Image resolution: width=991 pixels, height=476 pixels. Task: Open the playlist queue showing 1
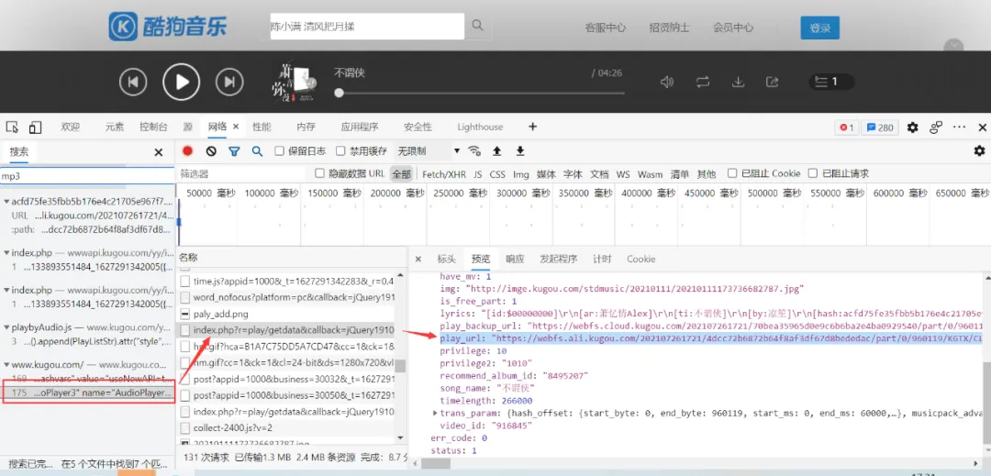pyautogui.click(x=831, y=82)
